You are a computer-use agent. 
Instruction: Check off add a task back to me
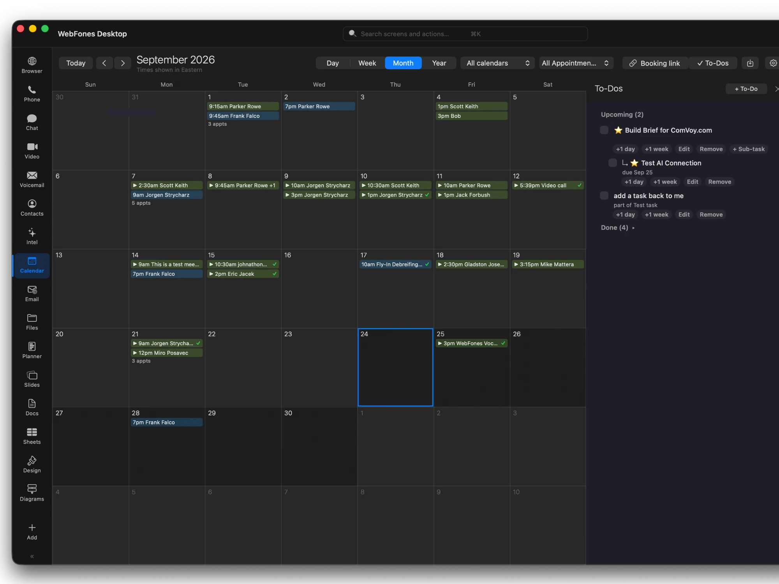[604, 195]
